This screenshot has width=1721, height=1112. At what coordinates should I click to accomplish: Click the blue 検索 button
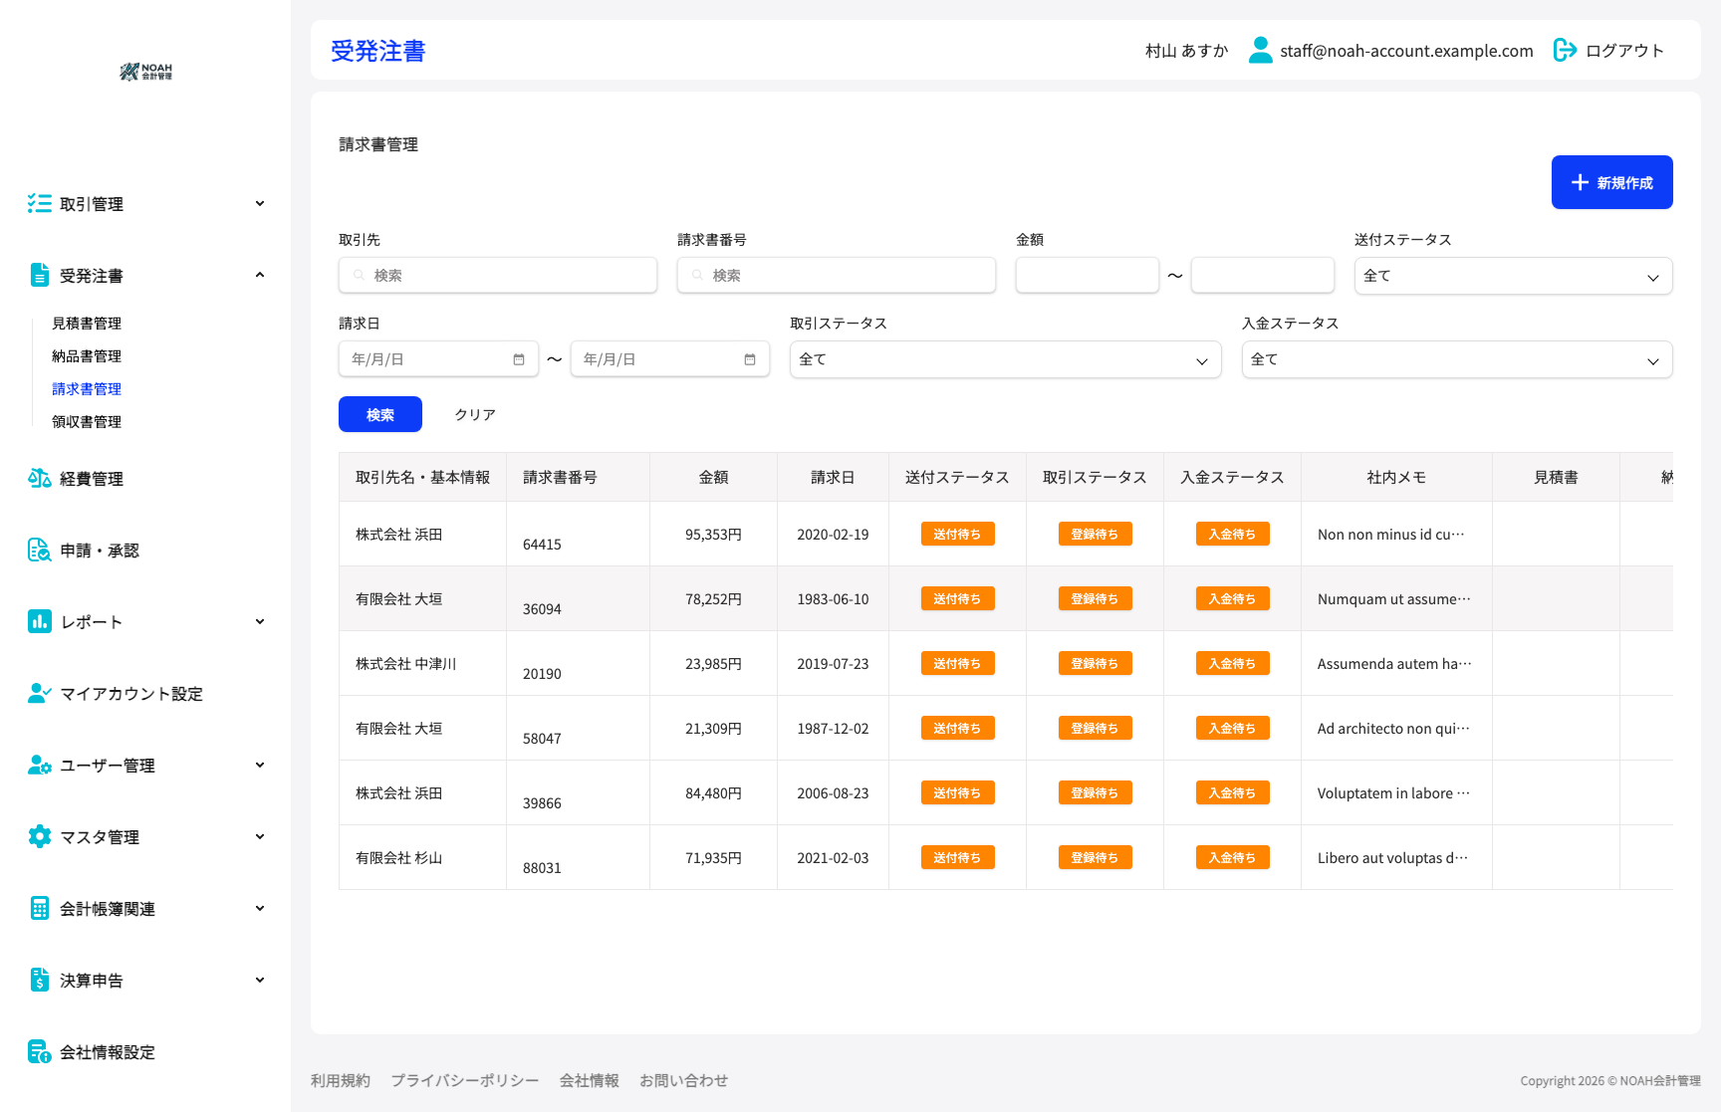coord(380,414)
